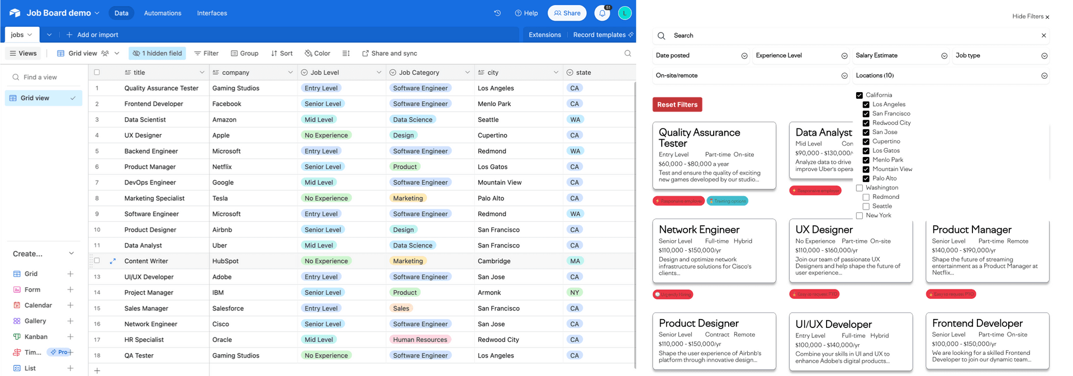Tick the select-all rows checkbox
The width and height of the screenshot is (1073, 376).
coord(97,73)
